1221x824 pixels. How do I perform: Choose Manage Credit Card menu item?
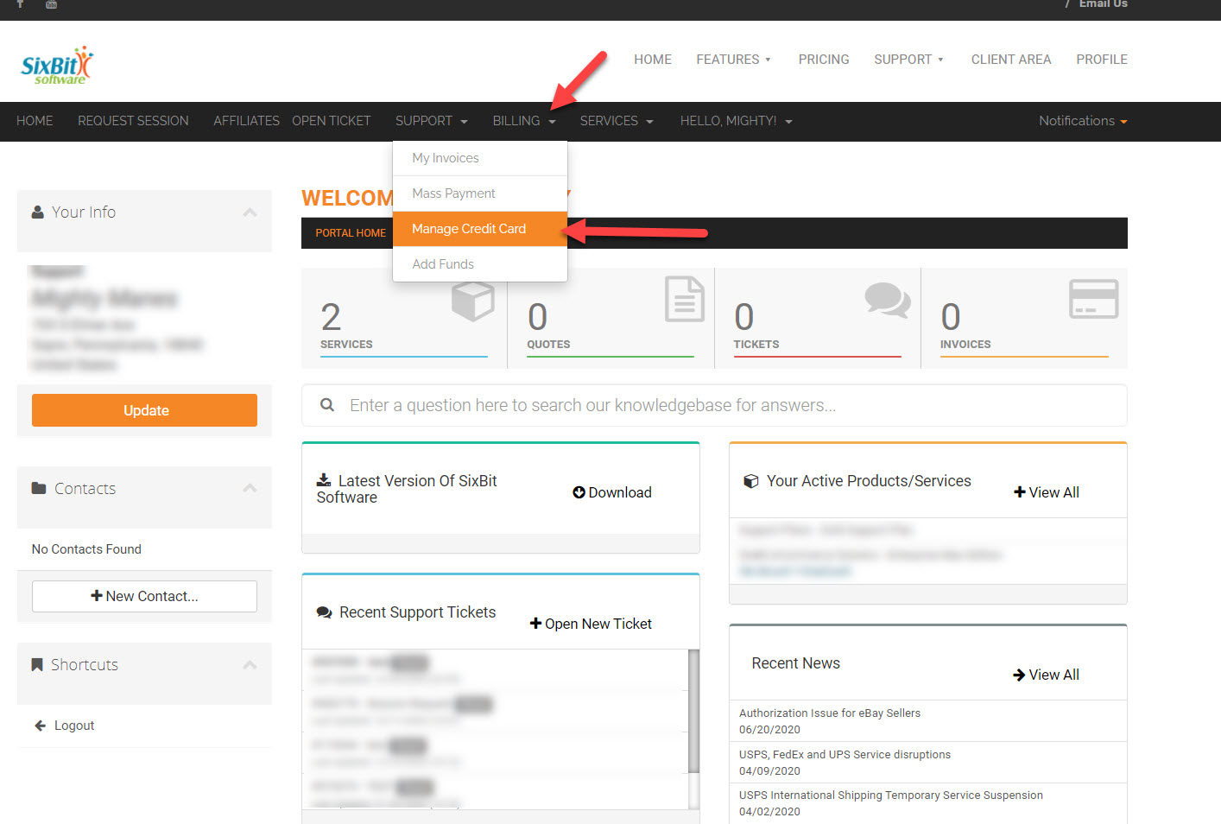coord(480,229)
